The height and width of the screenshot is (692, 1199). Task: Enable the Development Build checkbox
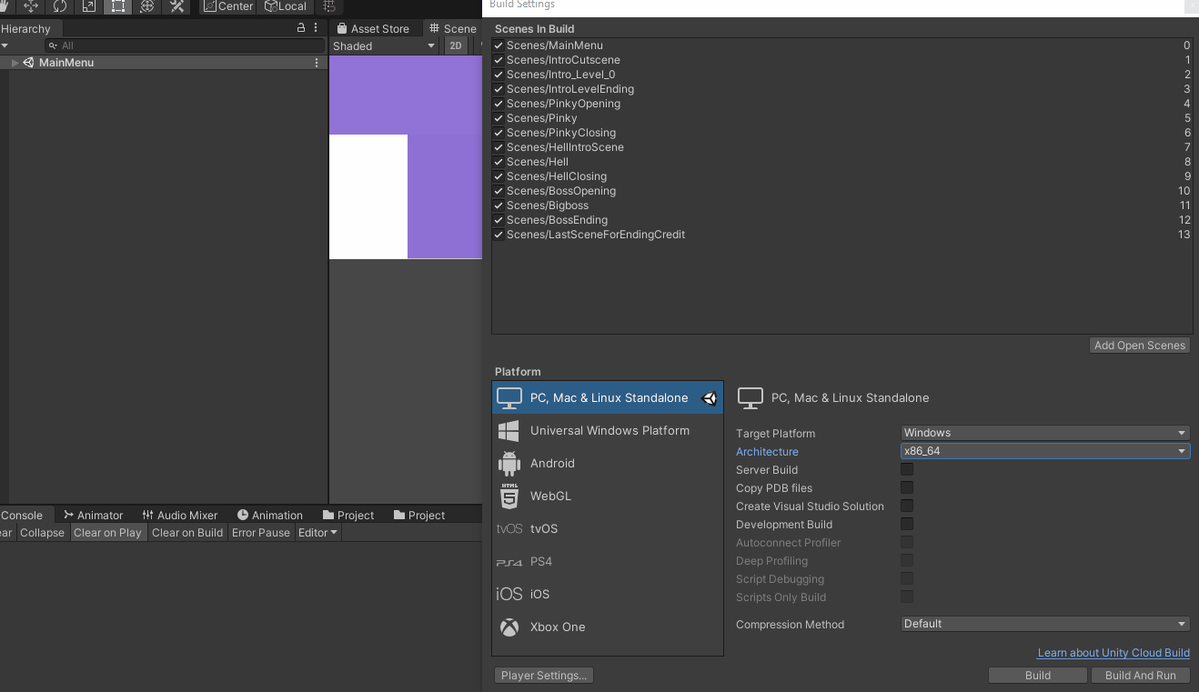pos(907,524)
